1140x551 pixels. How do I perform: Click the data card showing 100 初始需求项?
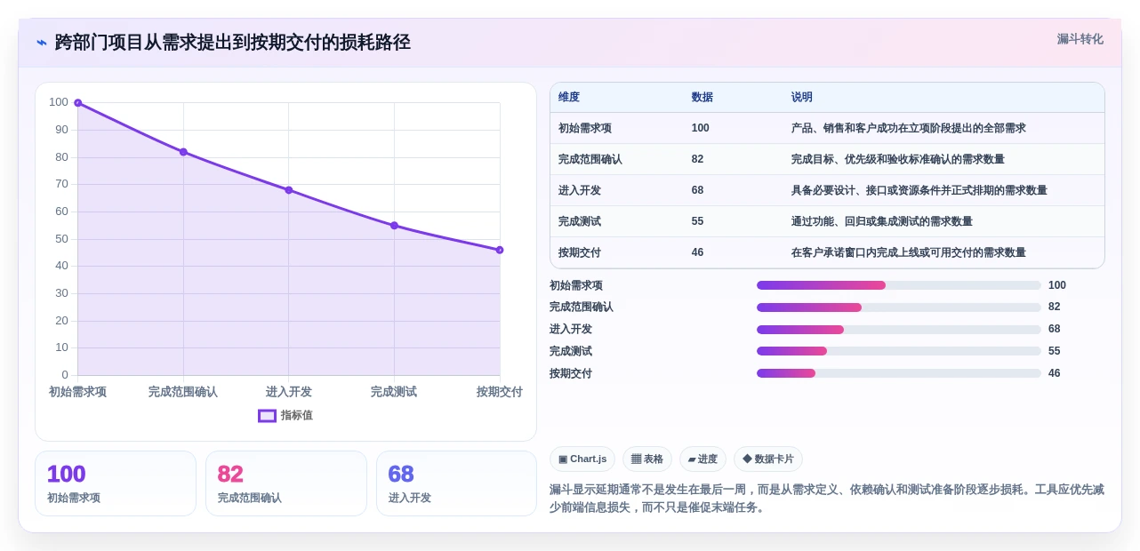(116, 483)
